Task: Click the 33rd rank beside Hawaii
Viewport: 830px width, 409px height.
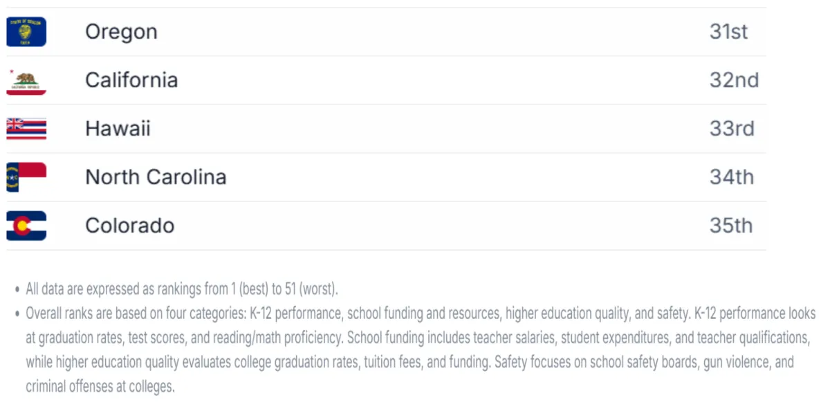Action: point(732,129)
